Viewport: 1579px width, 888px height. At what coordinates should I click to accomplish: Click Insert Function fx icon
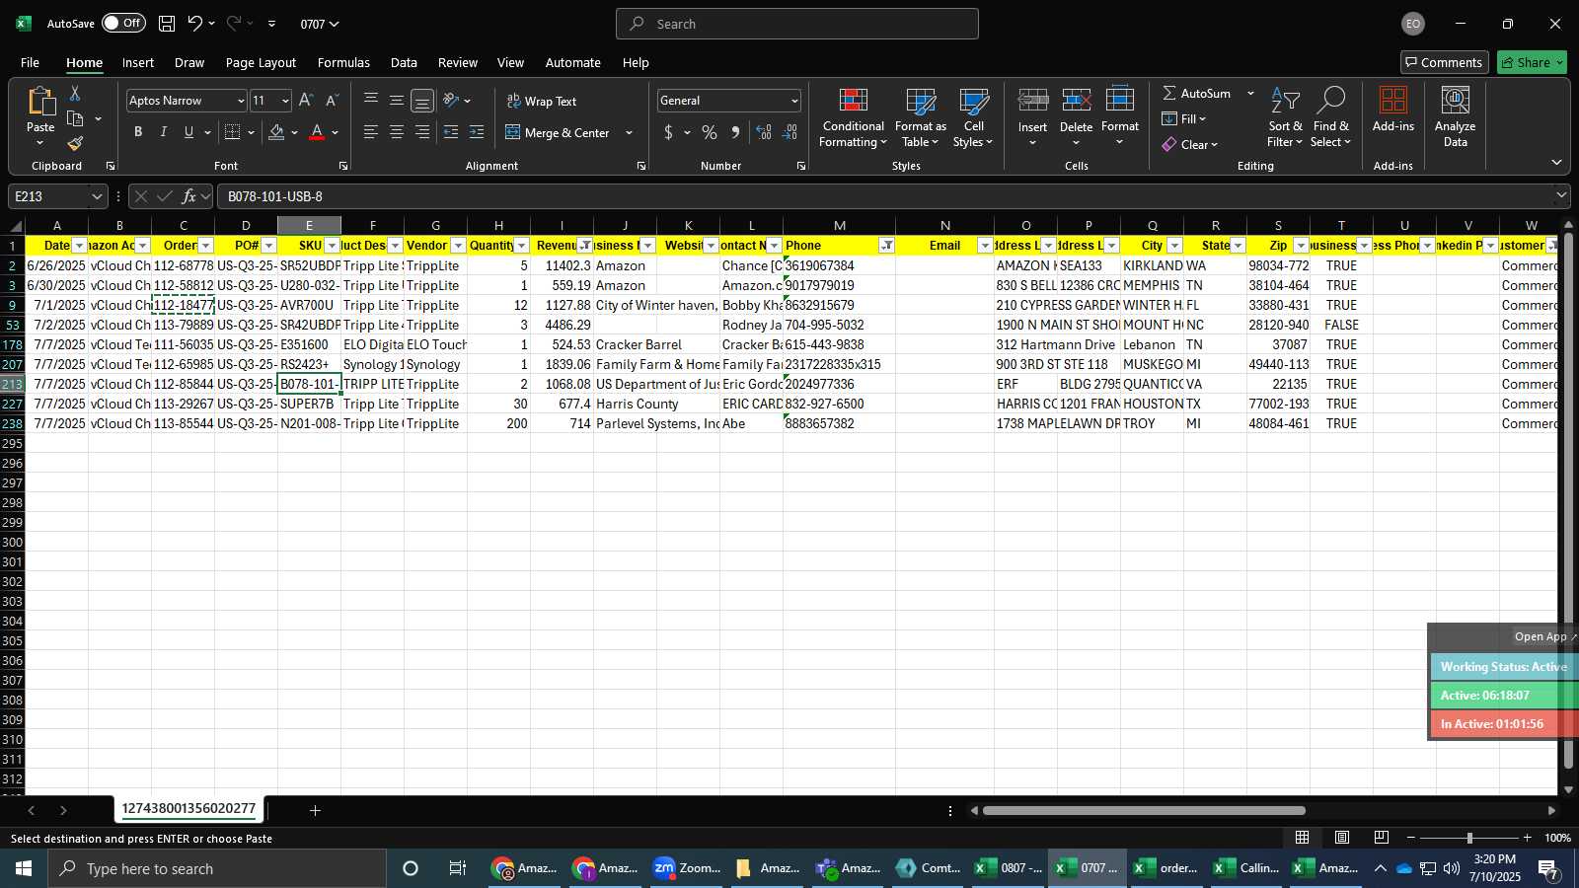pyautogui.click(x=188, y=196)
